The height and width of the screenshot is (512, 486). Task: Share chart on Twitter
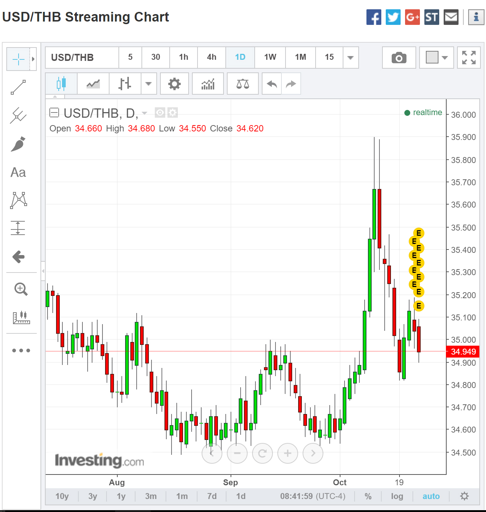point(393,17)
